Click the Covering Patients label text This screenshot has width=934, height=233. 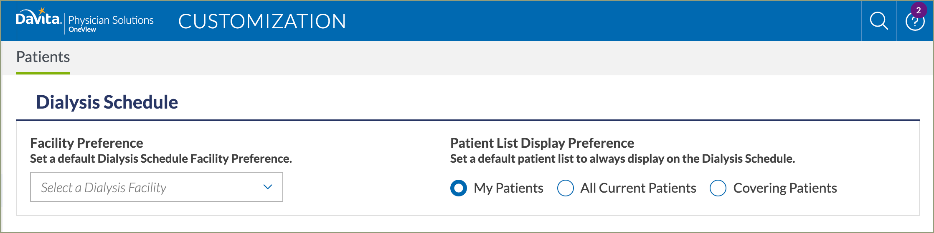[785, 188]
